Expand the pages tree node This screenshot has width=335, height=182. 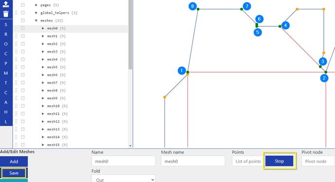pos(36,5)
